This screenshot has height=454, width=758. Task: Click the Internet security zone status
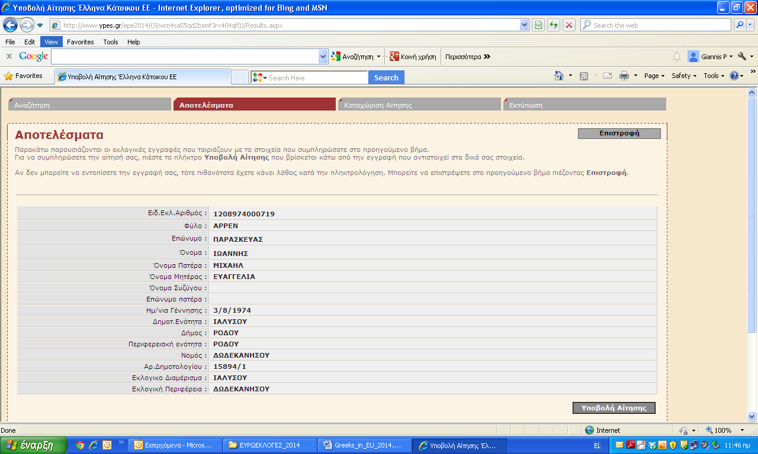coord(602,430)
